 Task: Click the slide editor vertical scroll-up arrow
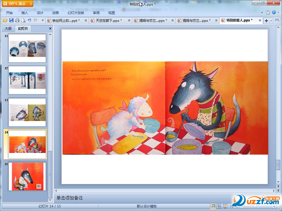click(278, 27)
